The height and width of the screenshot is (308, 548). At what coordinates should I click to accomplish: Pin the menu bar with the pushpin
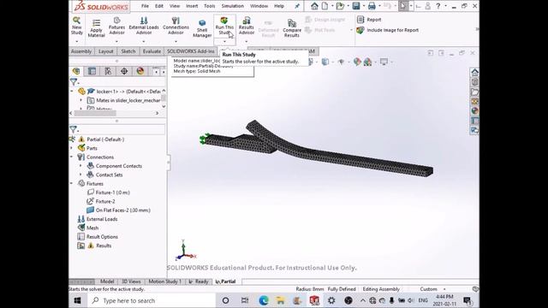[x=297, y=6]
